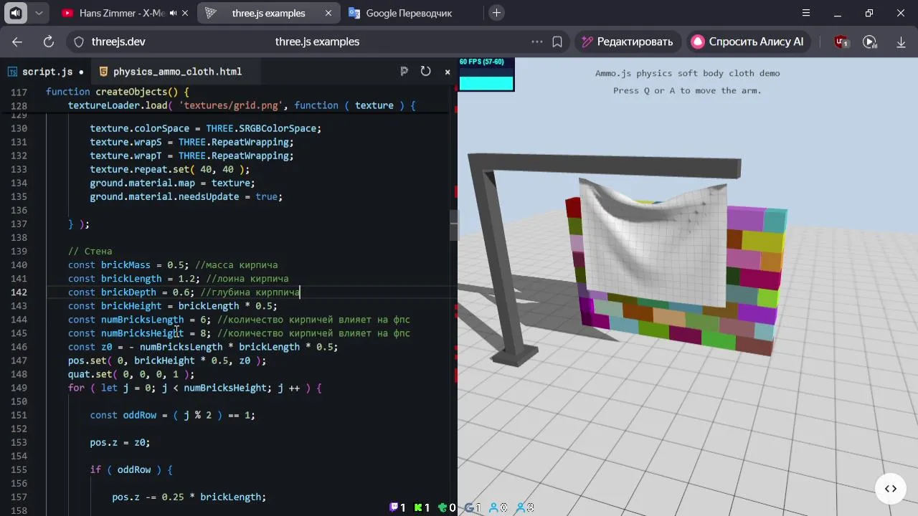
Task: Click the site protection shield icon
Action: (79, 42)
